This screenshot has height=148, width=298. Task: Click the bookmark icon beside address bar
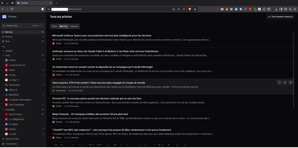[x=42, y=9]
